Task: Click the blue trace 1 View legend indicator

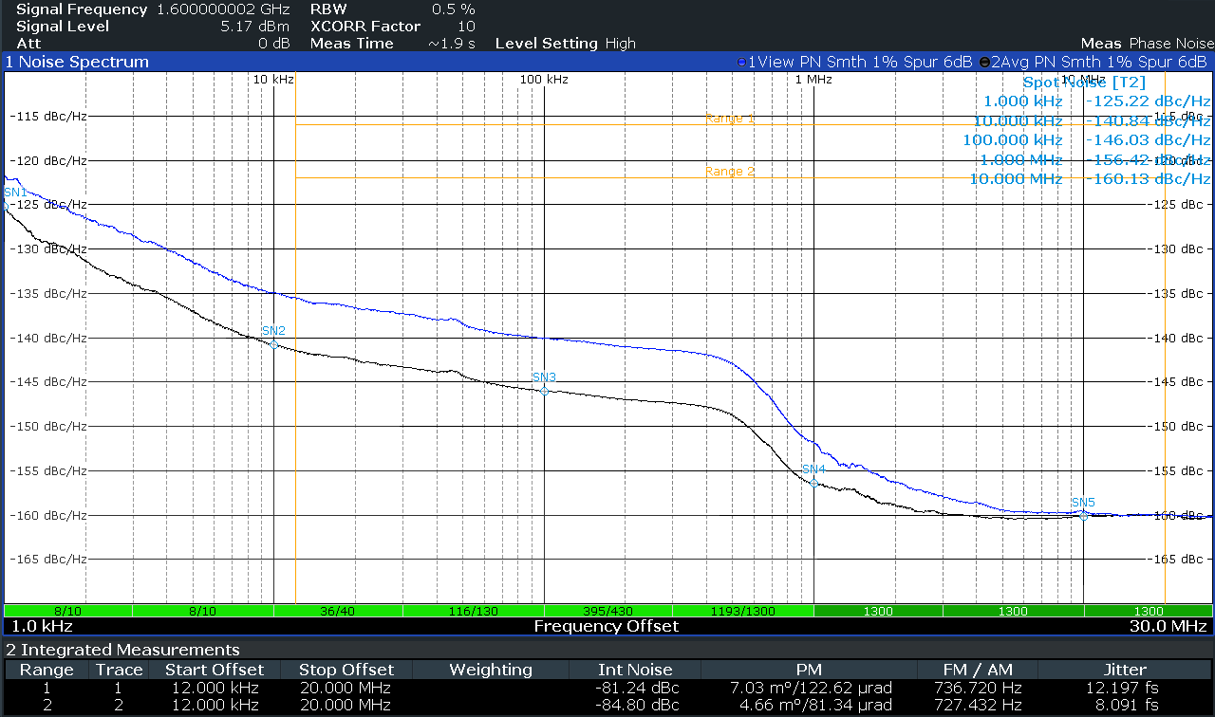Action: click(741, 62)
